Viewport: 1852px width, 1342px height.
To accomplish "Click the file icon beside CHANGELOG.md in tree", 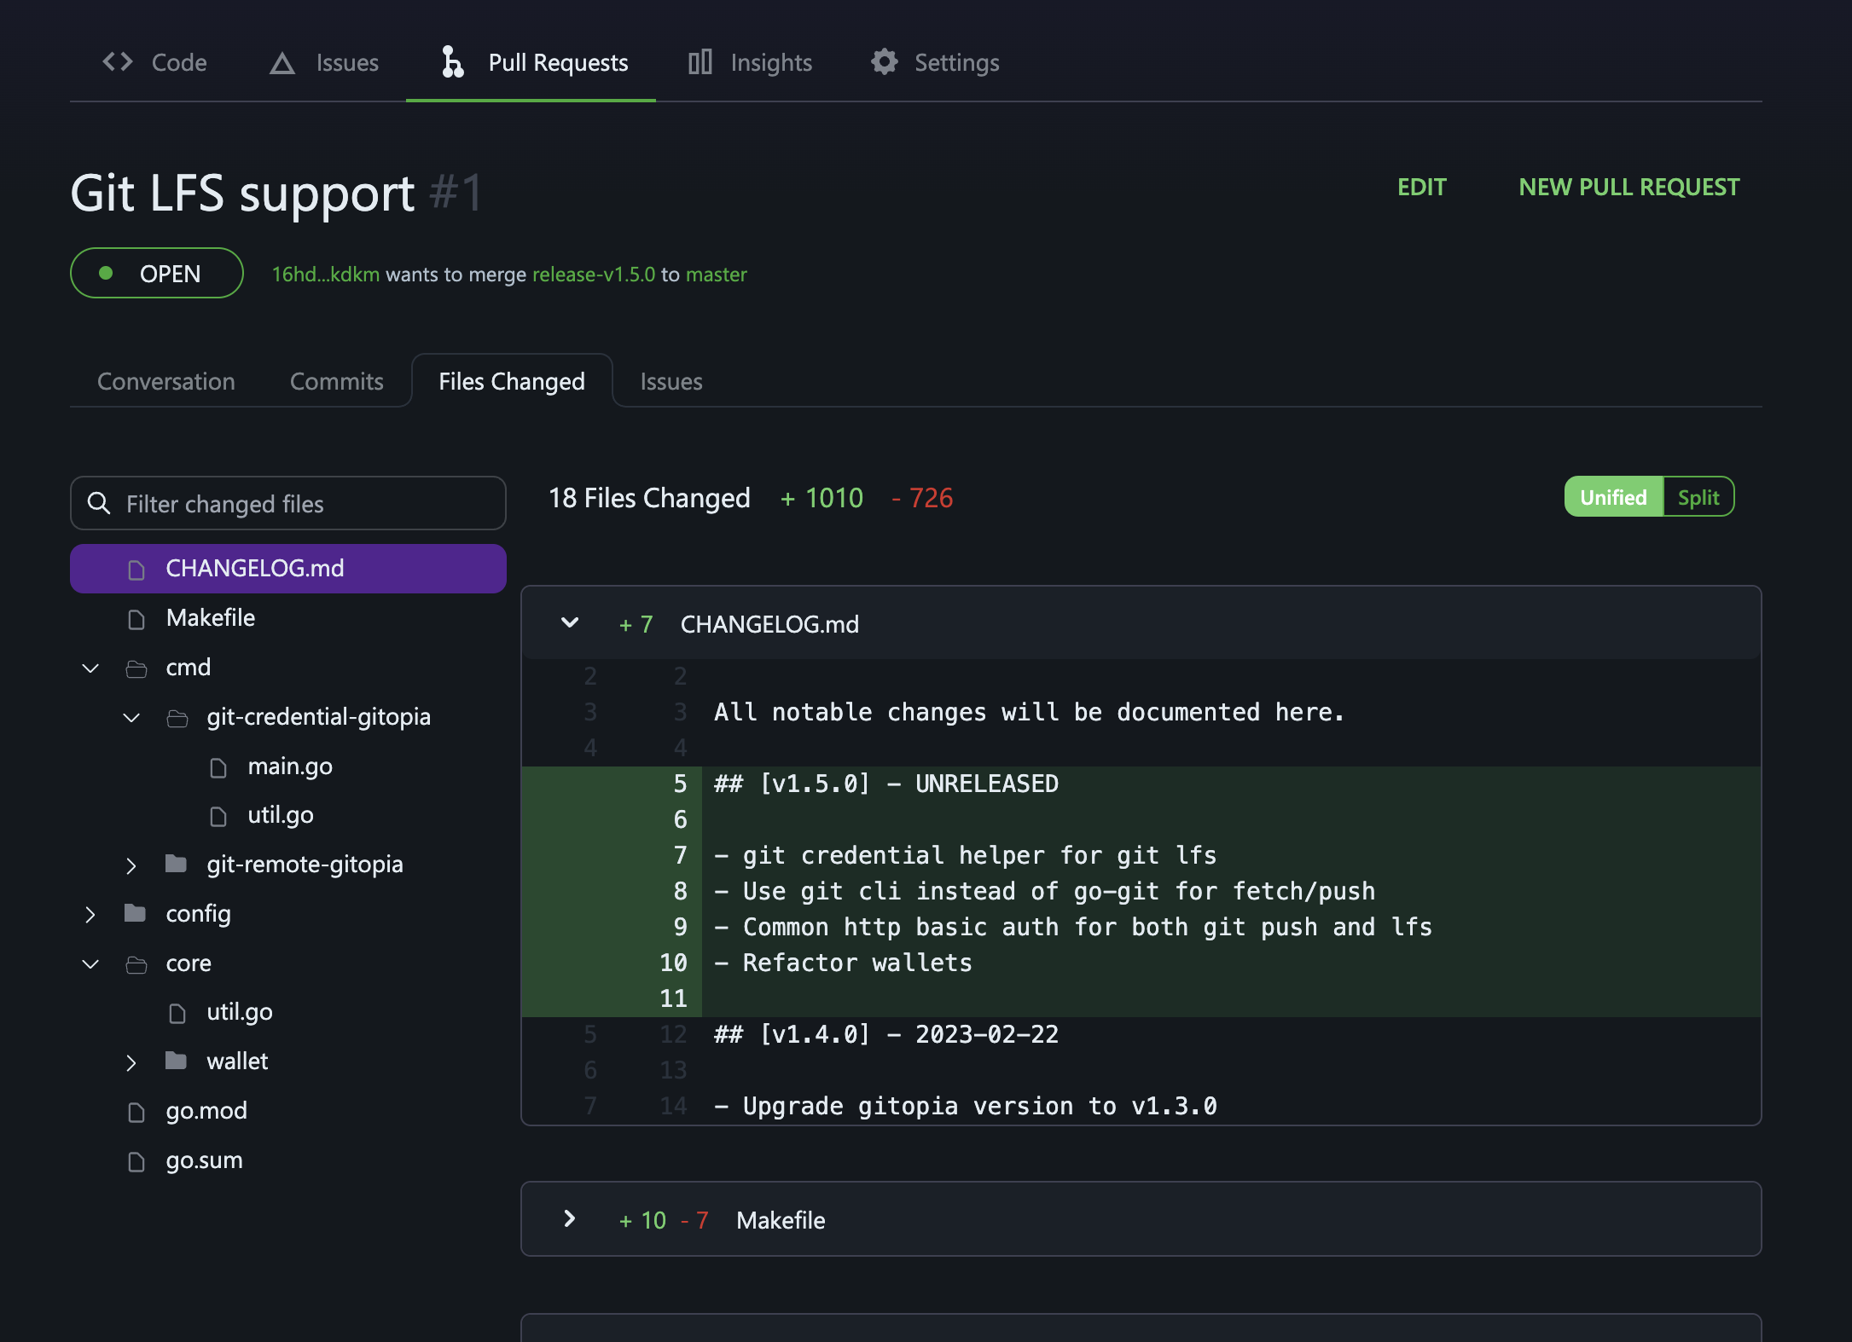I will [136, 570].
